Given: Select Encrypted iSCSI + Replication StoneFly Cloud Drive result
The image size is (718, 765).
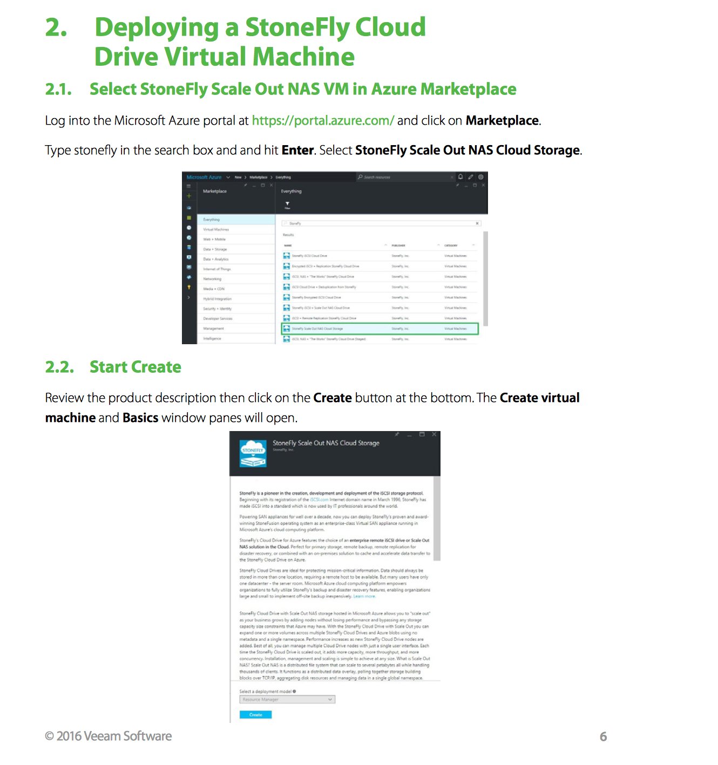Looking at the screenshot, I should [381, 266].
